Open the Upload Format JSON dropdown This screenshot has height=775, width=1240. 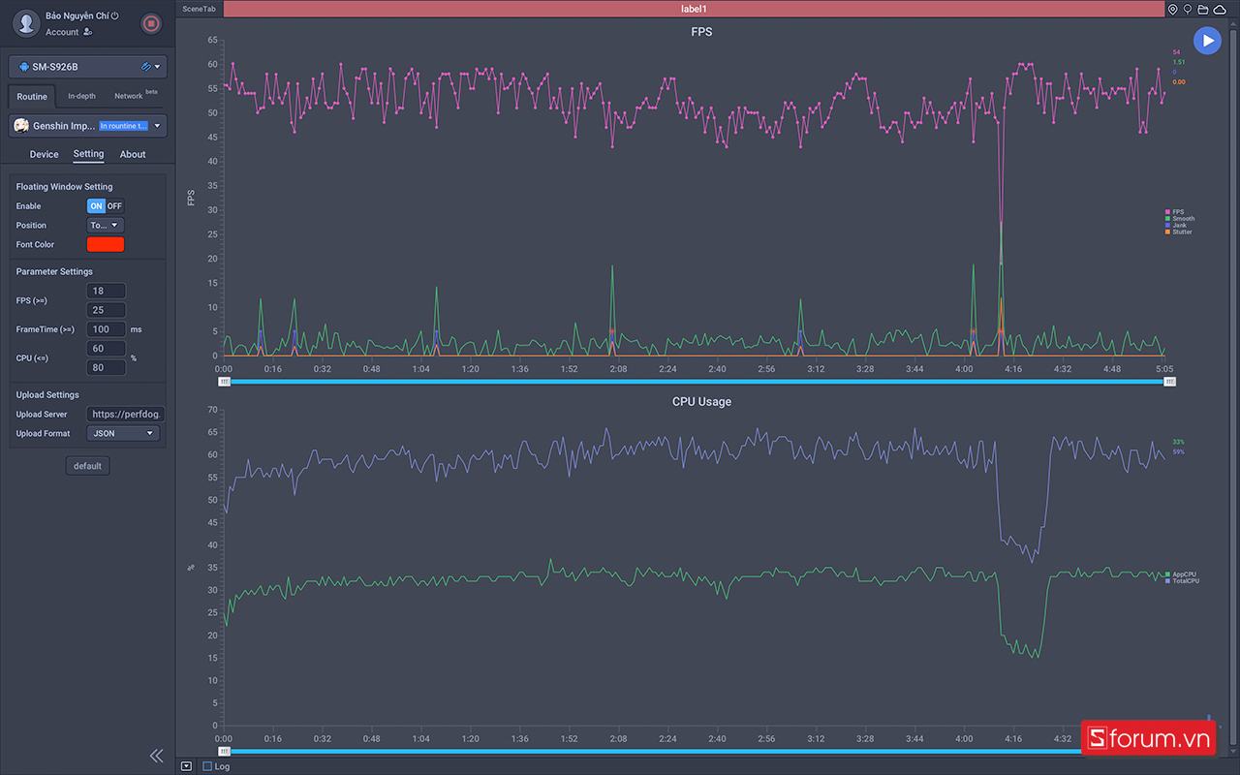click(123, 434)
